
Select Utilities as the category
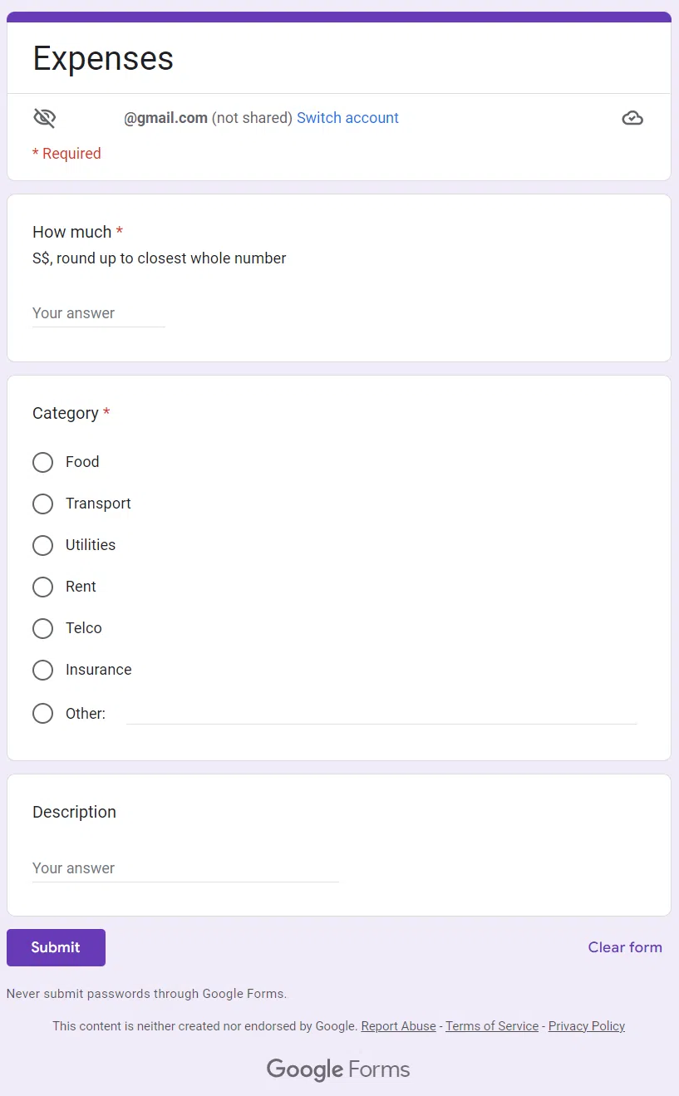42,545
